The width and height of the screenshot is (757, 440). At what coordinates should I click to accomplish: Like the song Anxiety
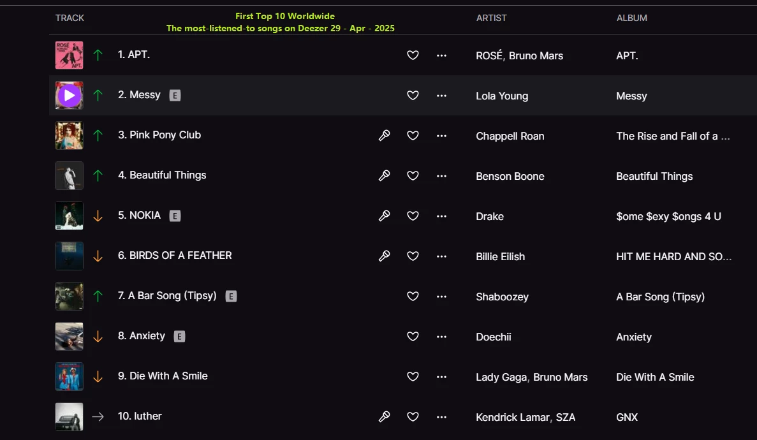413,337
